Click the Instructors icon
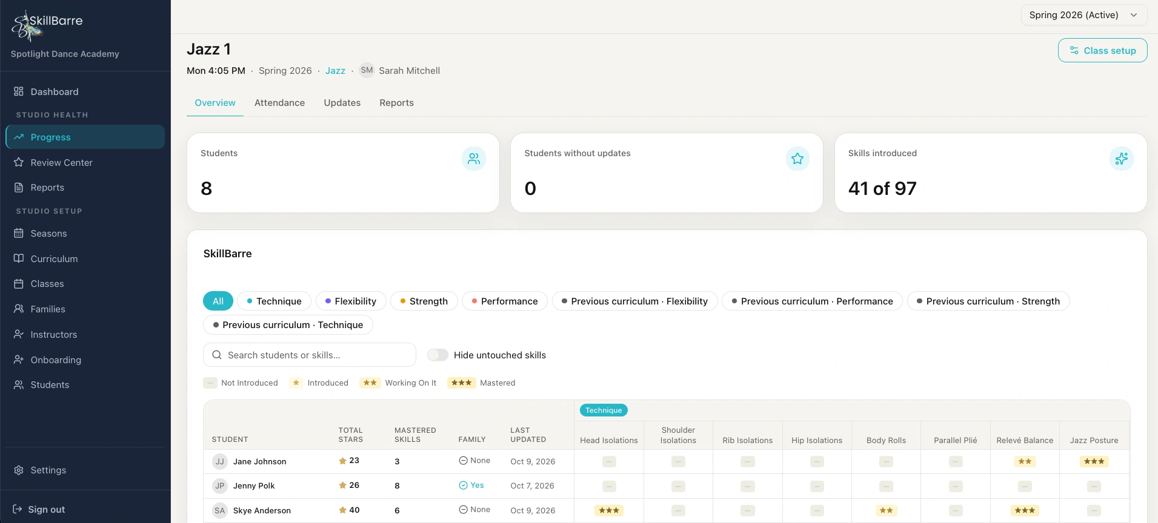 [x=19, y=334]
